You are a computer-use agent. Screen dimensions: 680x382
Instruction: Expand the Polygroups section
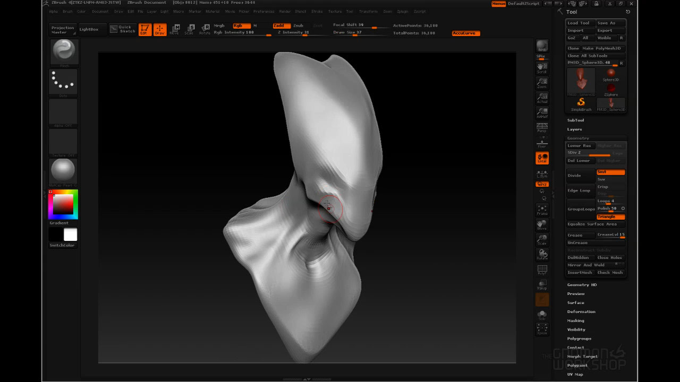(x=579, y=338)
